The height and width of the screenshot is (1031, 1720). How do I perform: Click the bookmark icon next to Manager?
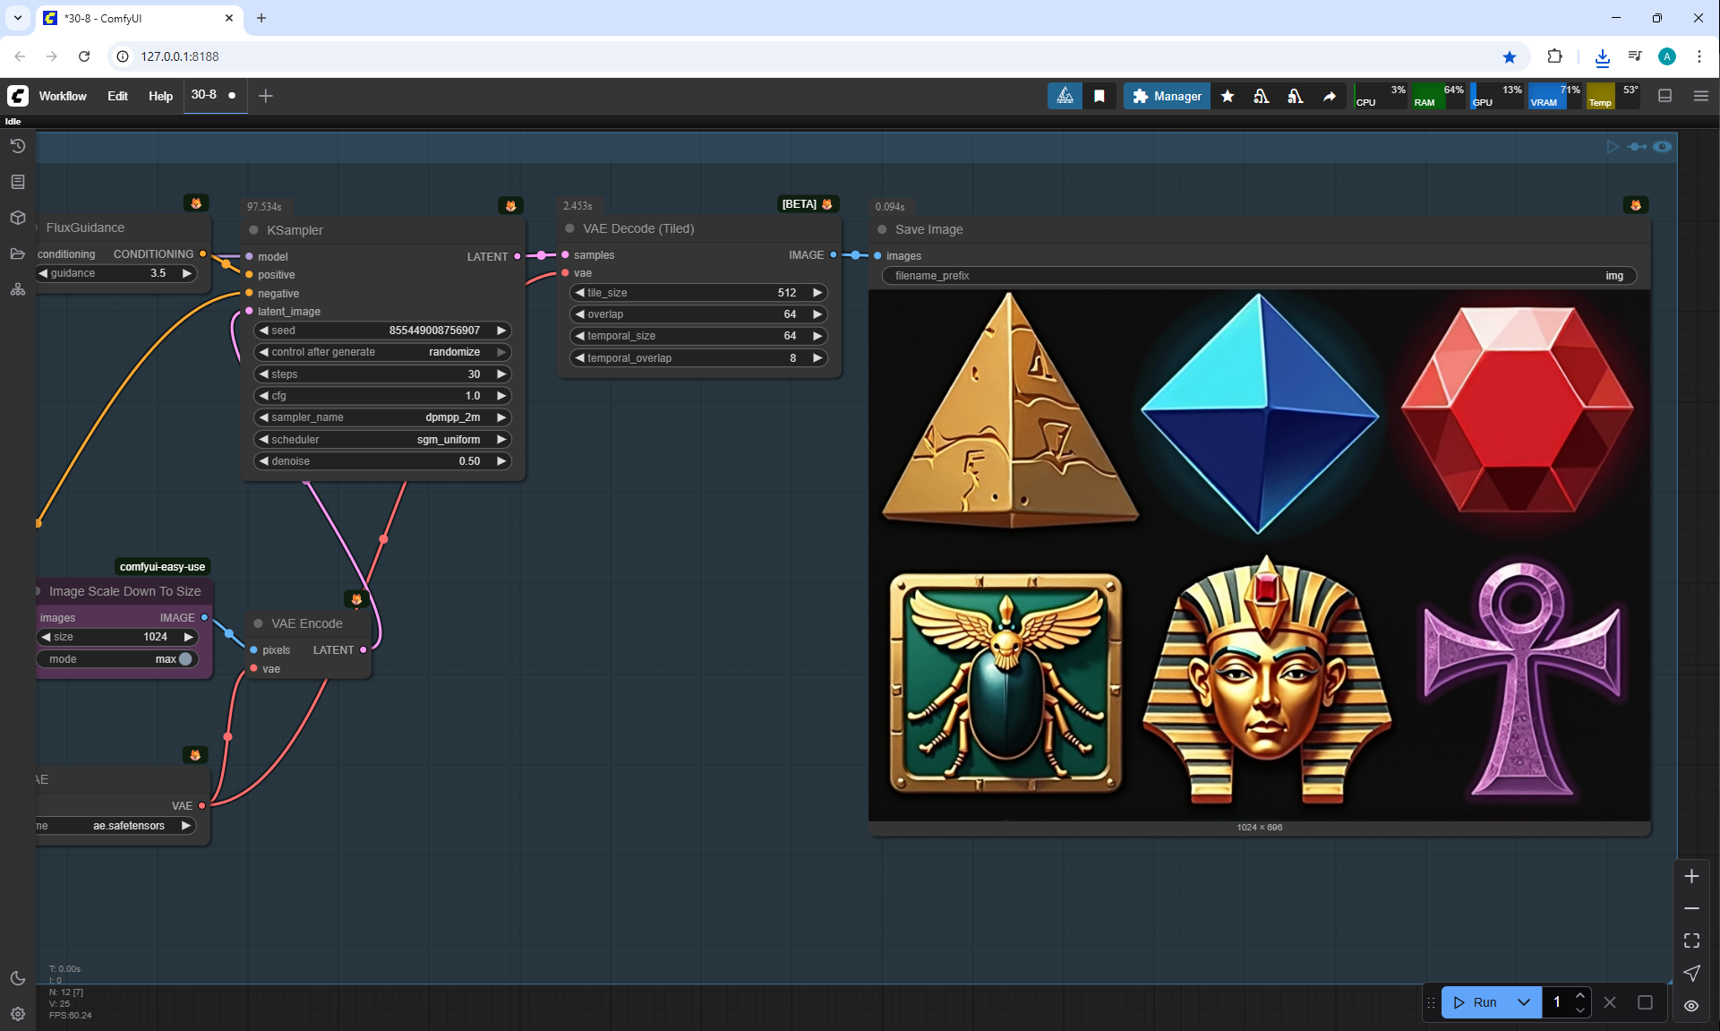tap(1100, 96)
